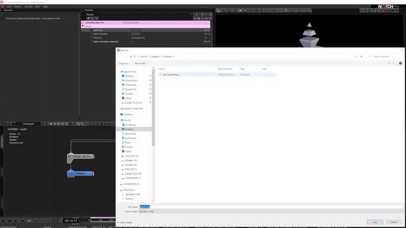Select the only folder row in the file list

216,75
